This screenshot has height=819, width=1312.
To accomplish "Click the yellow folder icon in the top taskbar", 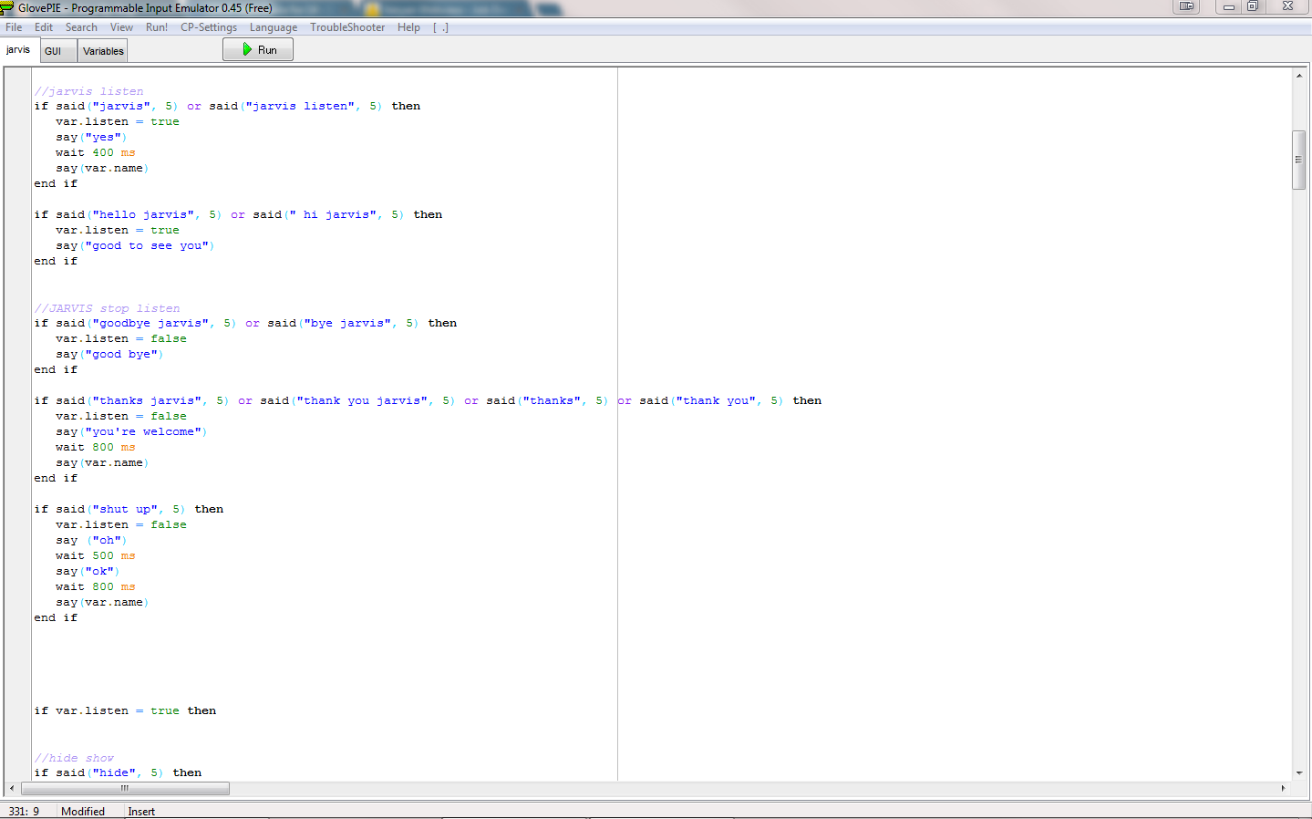I will (370, 8).
